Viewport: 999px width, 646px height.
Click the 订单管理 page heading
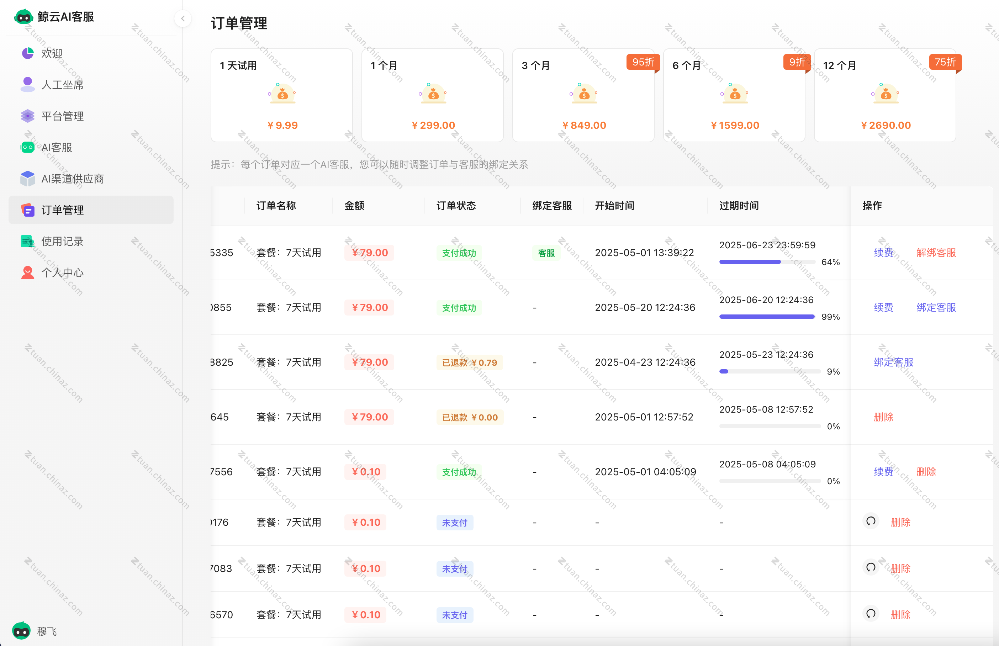tap(239, 23)
